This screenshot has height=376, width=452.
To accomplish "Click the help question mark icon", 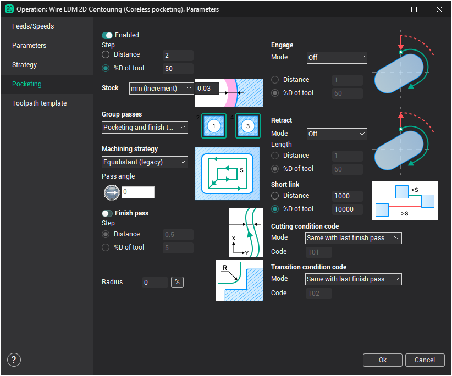I will [x=14, y=360].
